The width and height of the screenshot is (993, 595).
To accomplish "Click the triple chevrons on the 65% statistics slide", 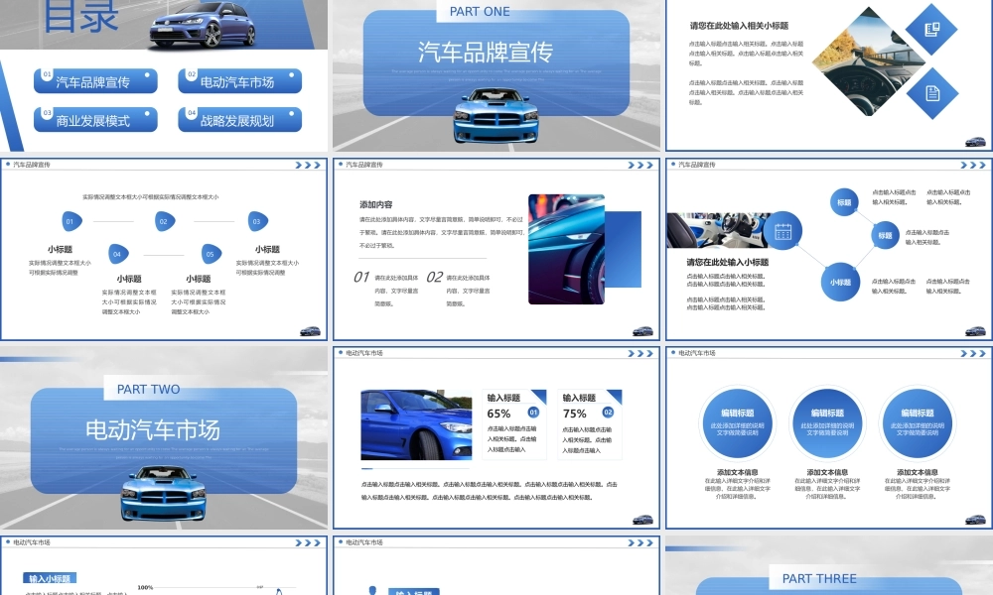I will tap(640, 353).
